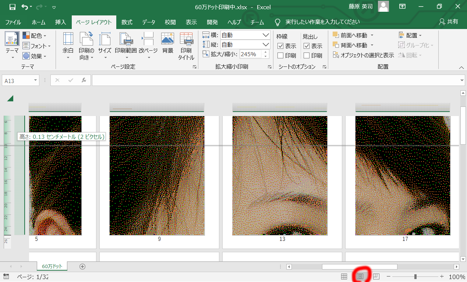Switch to Page Layout view in status bar
Viewport: 467px width, 282px height.
360,276
